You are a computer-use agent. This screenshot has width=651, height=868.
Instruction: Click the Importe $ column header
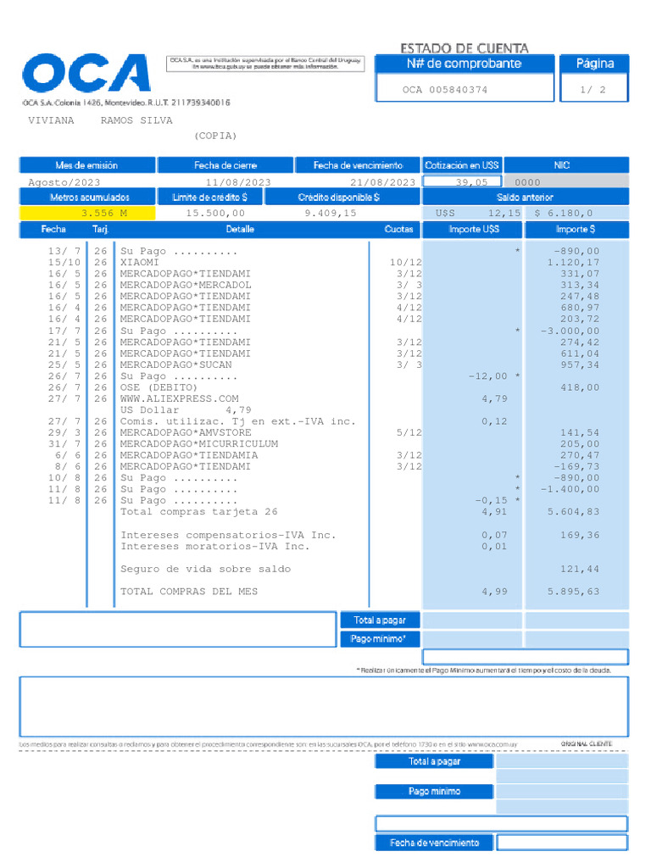coord(576,229)
